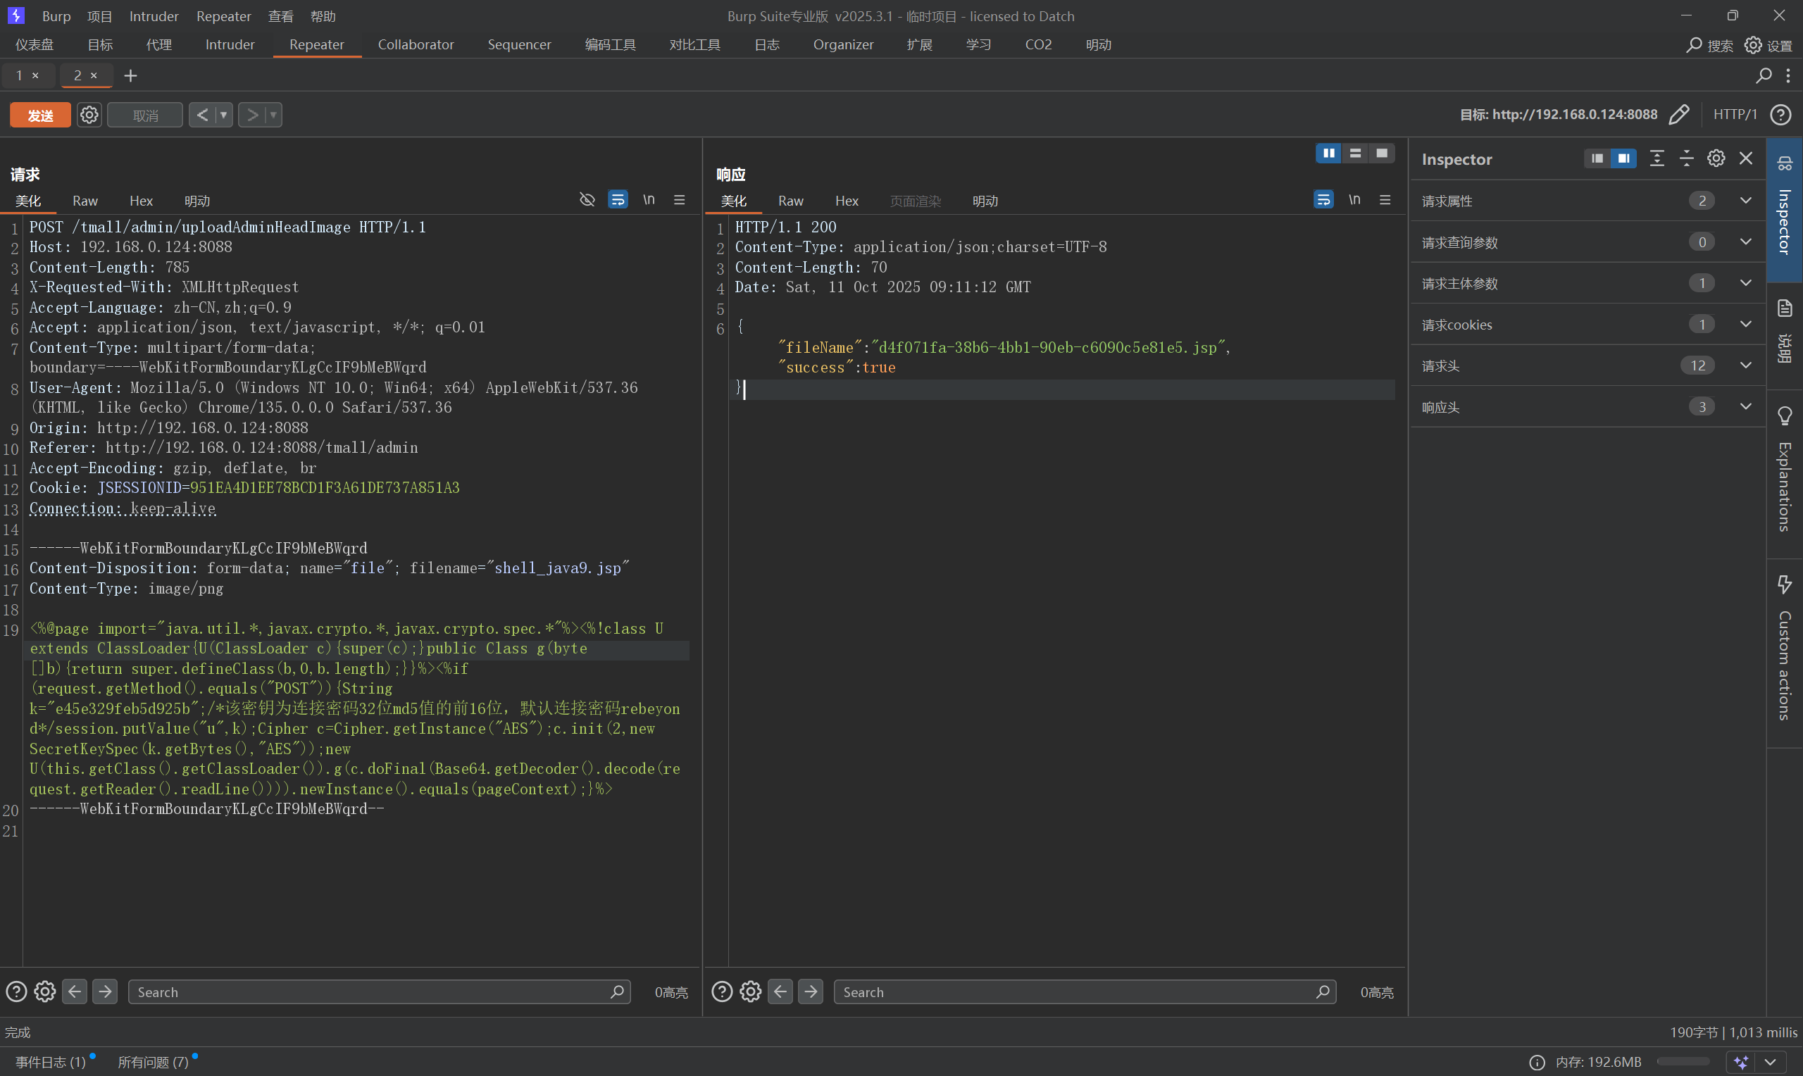Open the Collaborator tab
Viewport: 1803px width, 1076px height.
coord(416,44)
